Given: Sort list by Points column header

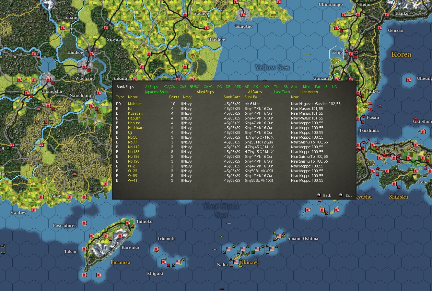Looking at the screenshot, I should [x=174, y=97].
